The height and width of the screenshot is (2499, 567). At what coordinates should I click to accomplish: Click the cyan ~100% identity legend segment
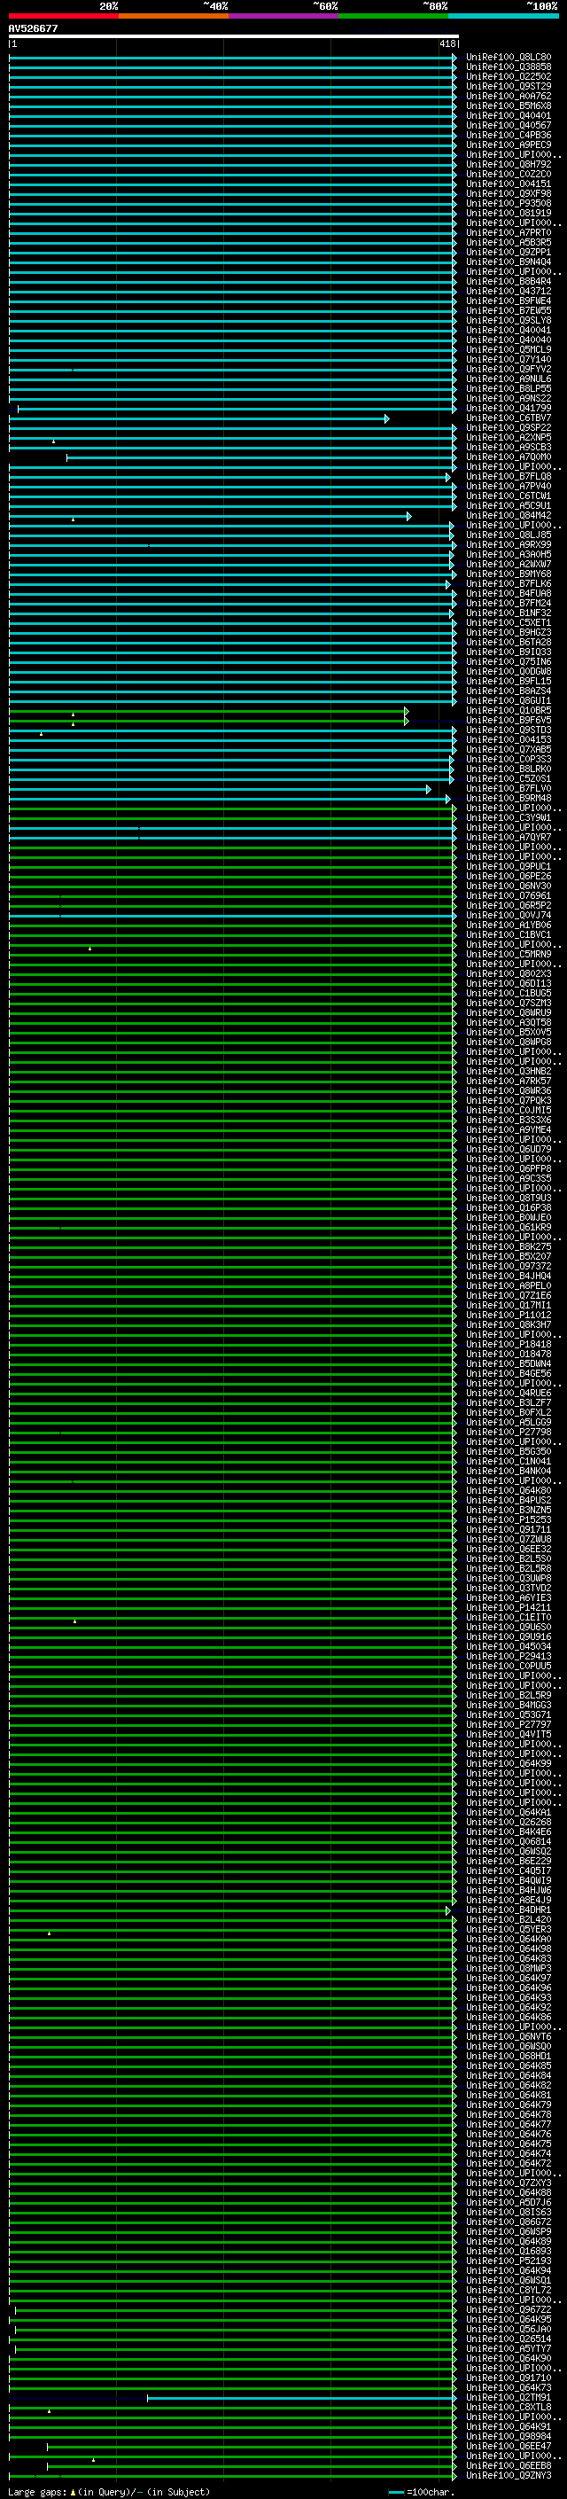point(503,16)
